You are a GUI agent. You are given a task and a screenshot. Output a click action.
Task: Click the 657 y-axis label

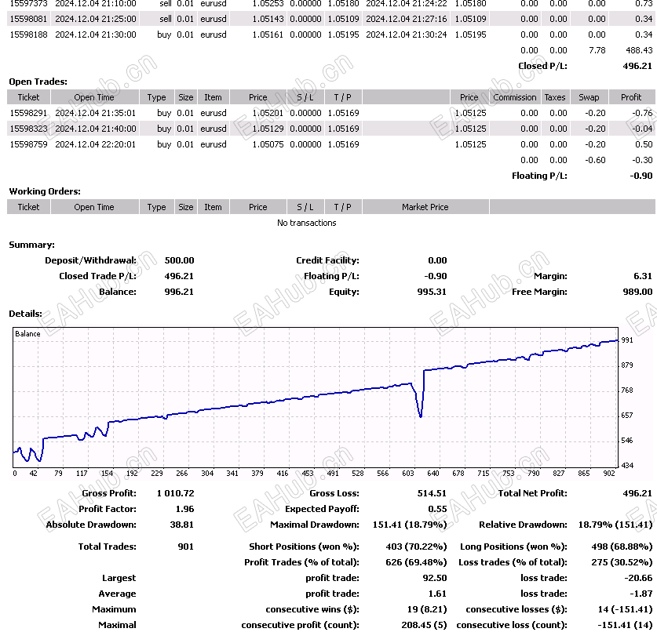click(x=627, y=416)
